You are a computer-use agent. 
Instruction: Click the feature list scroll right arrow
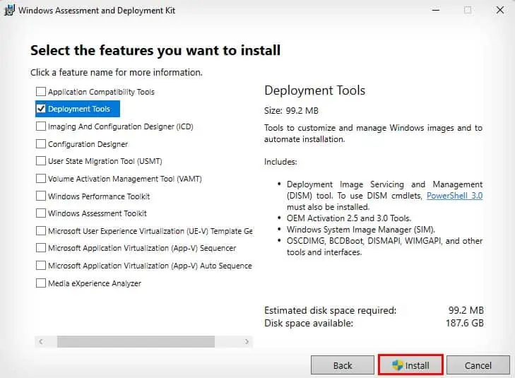click(x=247, y=341)
